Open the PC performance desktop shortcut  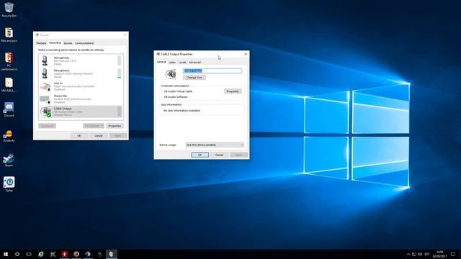pos(9,61)
